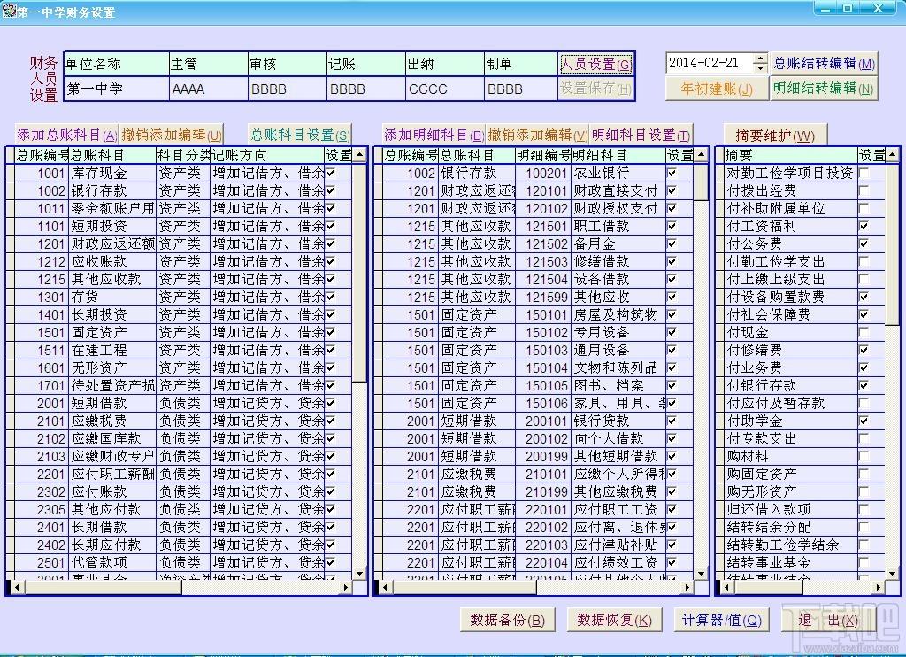Viewport: 906px width, 657px height.
Task: Click 添加总账科目(A) button
Action: pyautogui.click(x=66, y=135)
